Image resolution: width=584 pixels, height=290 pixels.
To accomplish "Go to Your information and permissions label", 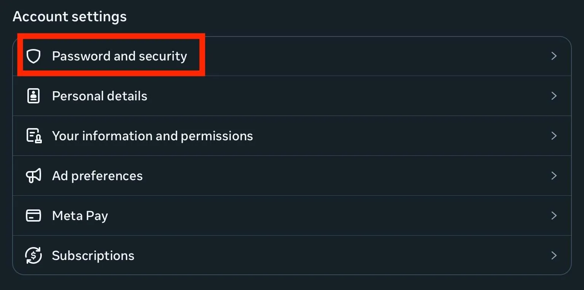I will point(152,136).
